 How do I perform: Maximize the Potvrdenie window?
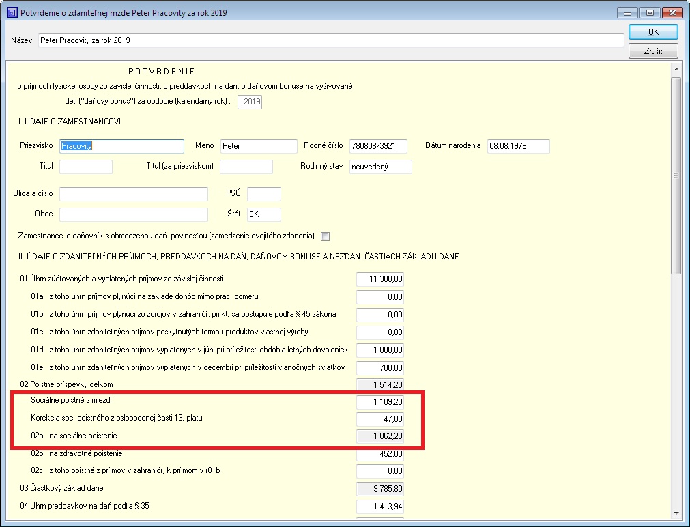pos(650,13)
